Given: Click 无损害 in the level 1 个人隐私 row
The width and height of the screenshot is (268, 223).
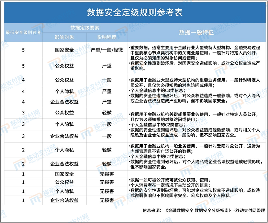Looking at the screenshot, I should tap(107, 191).
